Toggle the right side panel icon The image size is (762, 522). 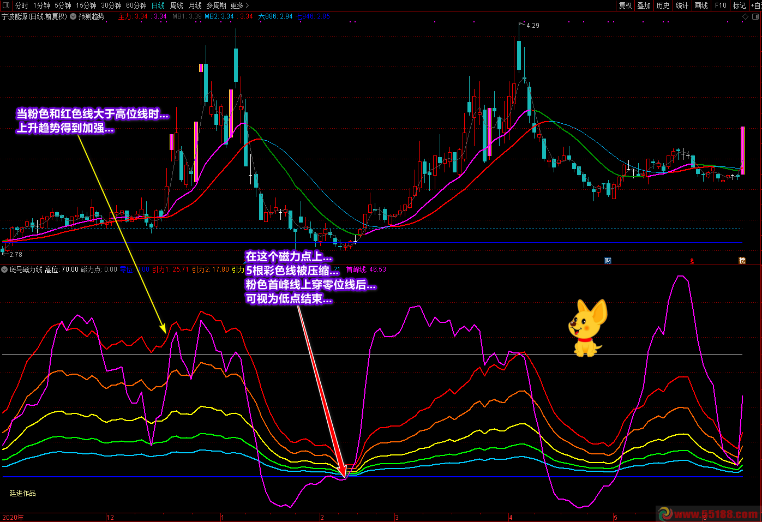pyautogui.click(x=757, y=16)
